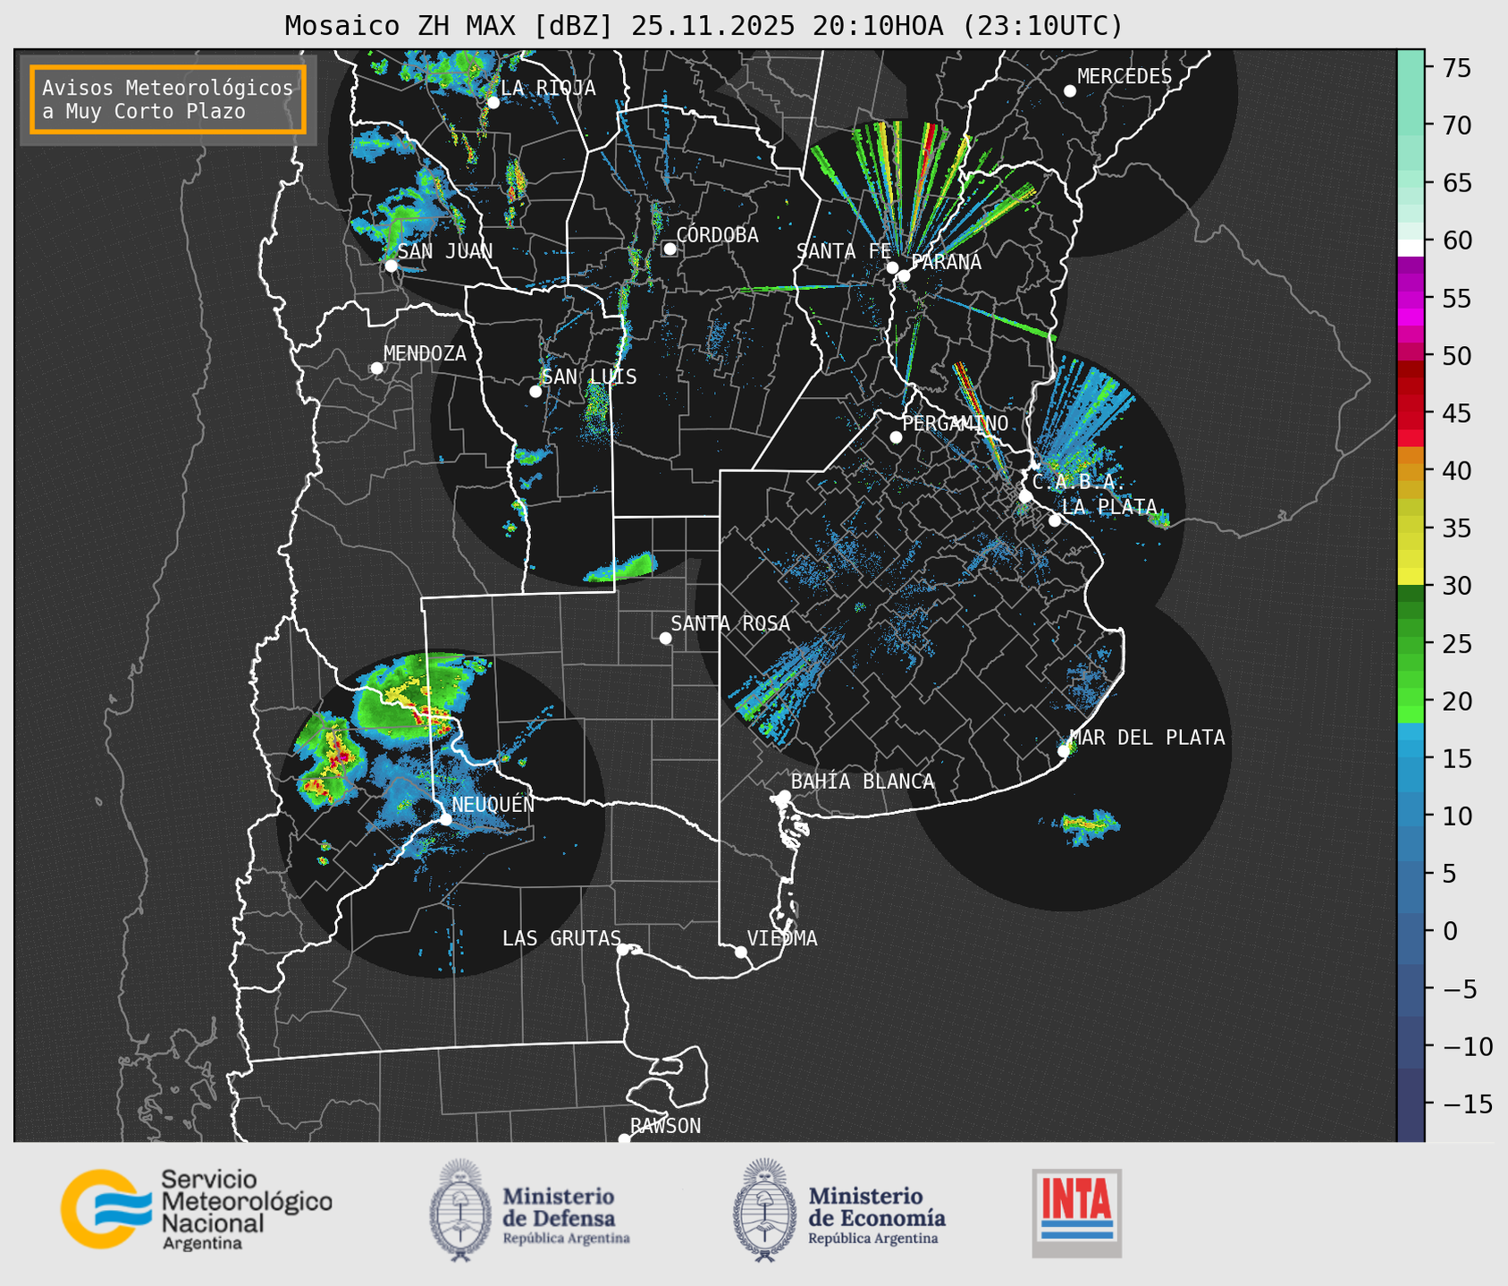Click the Rawson city marker dot
This screenshot has height=1286, width=1508.
(624, 1139)
